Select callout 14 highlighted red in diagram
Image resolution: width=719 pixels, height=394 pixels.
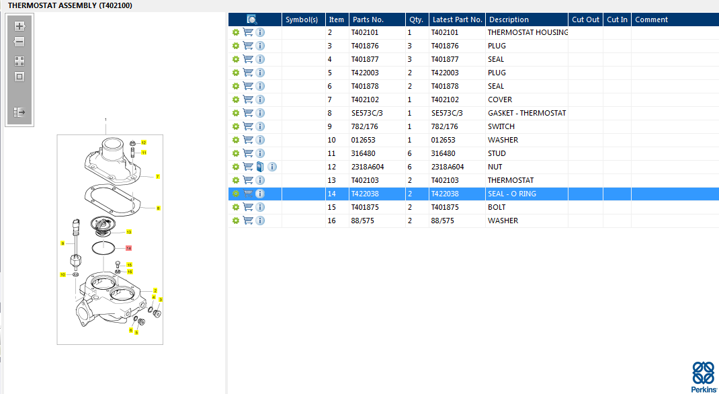(129, 248)
